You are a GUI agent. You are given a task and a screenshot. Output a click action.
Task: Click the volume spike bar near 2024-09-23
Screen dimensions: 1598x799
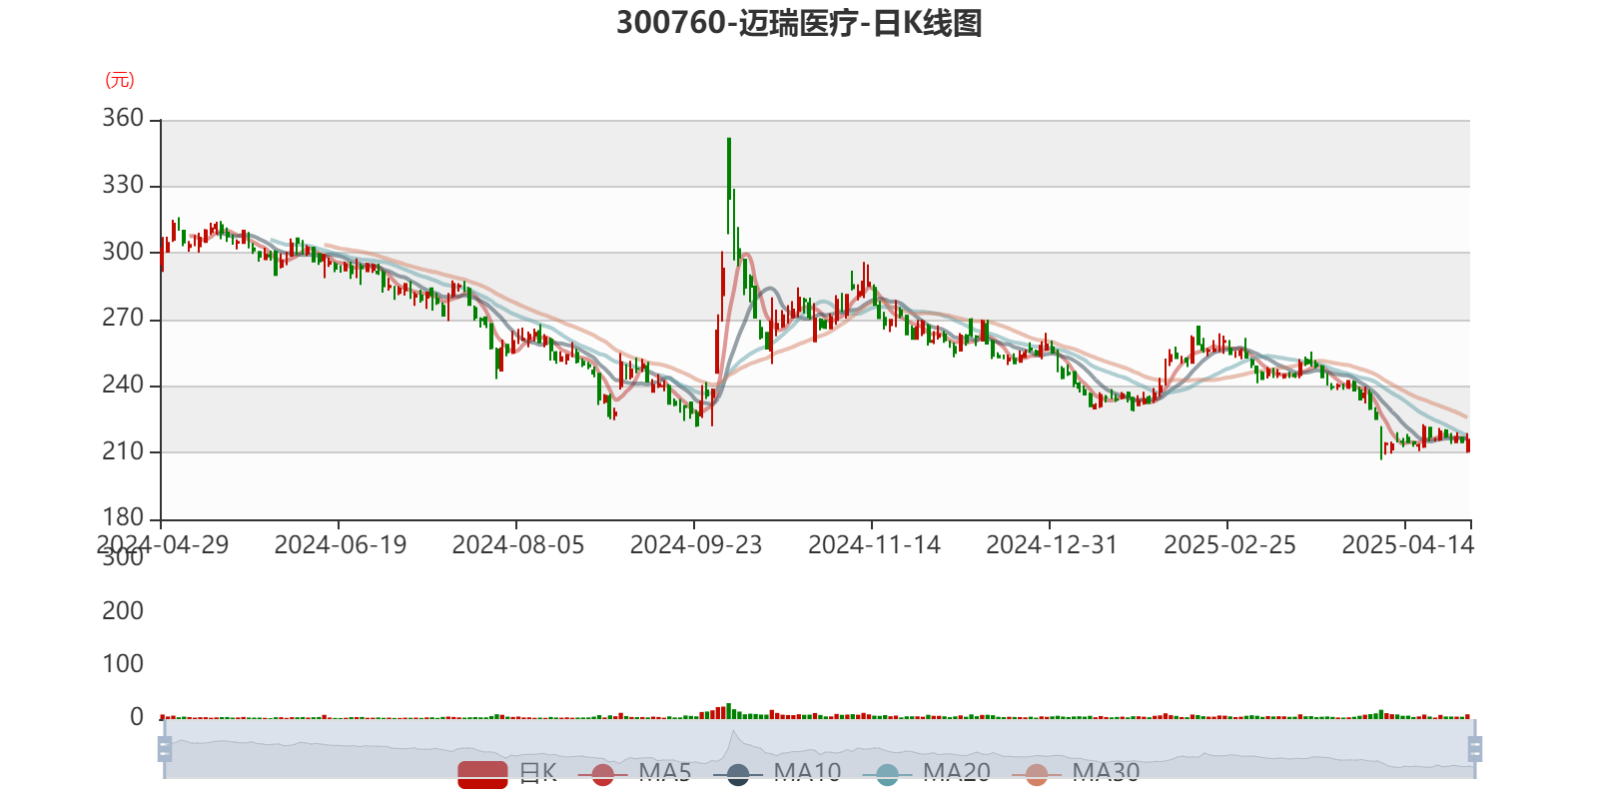pyautogui.click(x=729, y=711)
